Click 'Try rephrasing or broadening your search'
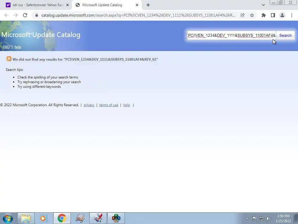Viewport: 298px width, 224px height. 49,82
